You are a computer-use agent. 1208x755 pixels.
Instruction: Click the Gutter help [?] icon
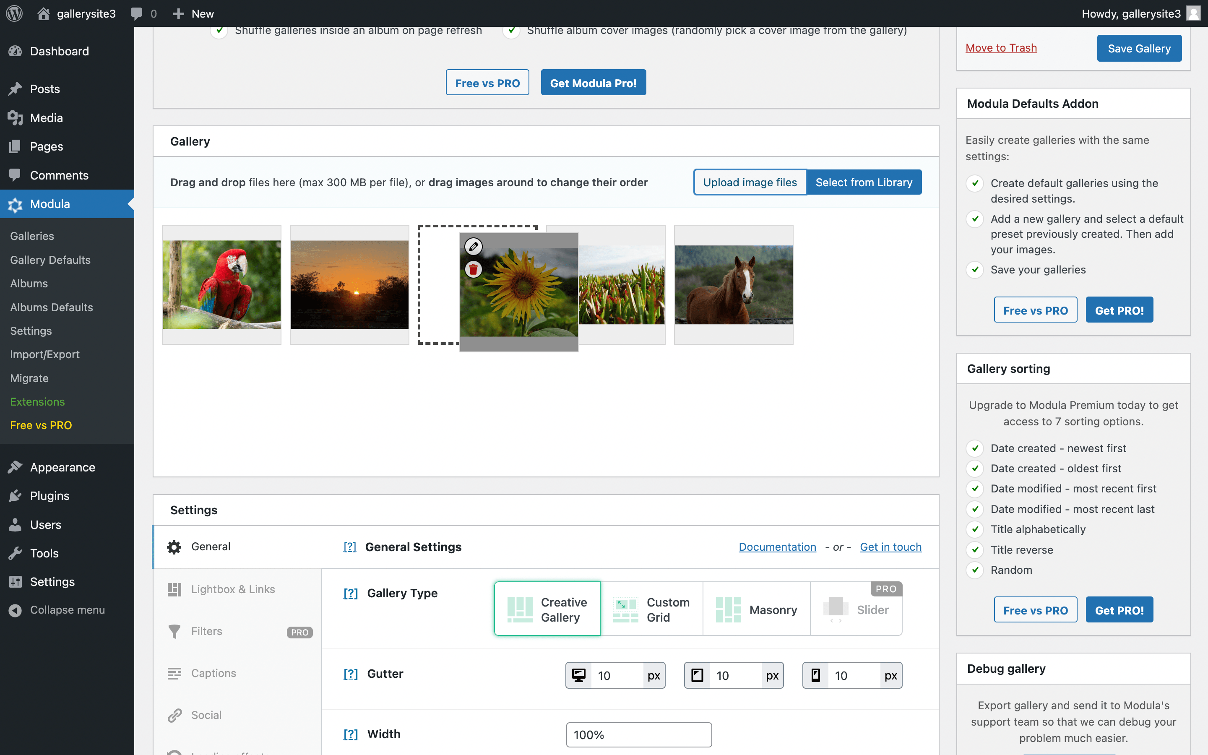point(350,674)
